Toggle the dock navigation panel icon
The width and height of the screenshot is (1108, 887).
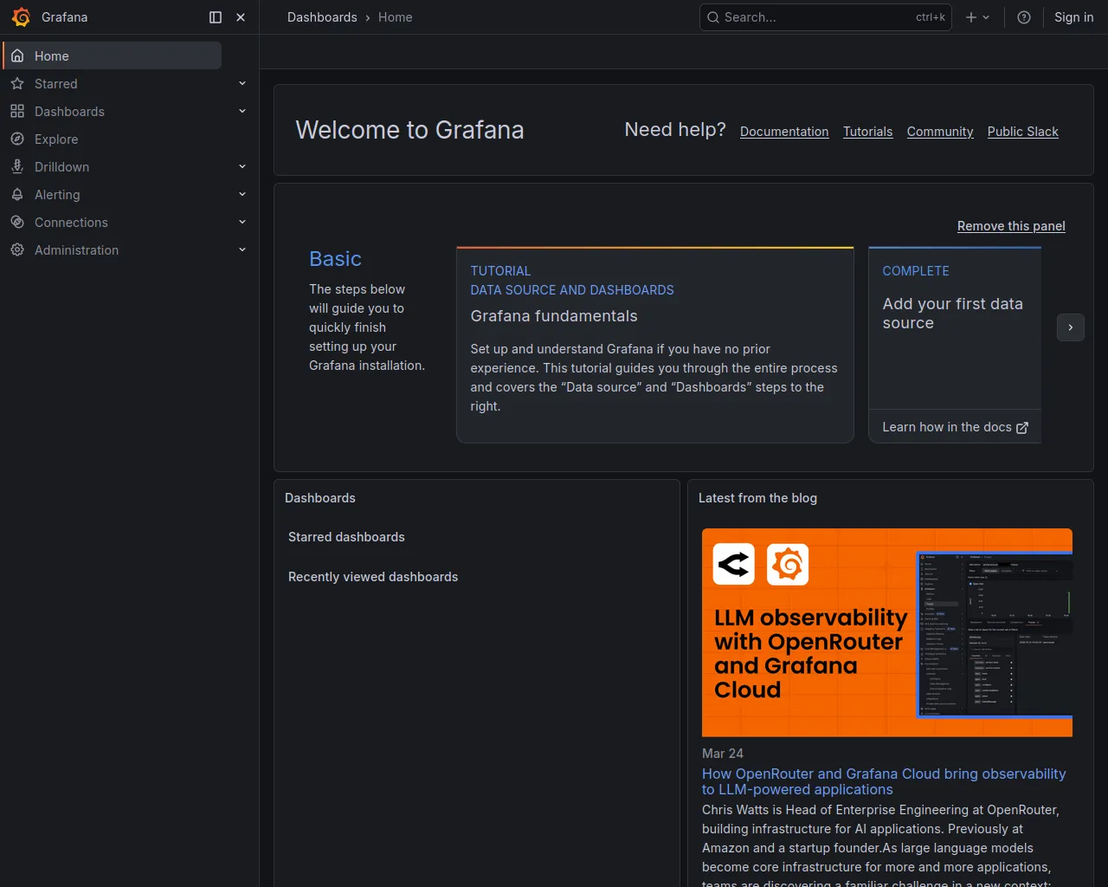click(x=215, y=16)
